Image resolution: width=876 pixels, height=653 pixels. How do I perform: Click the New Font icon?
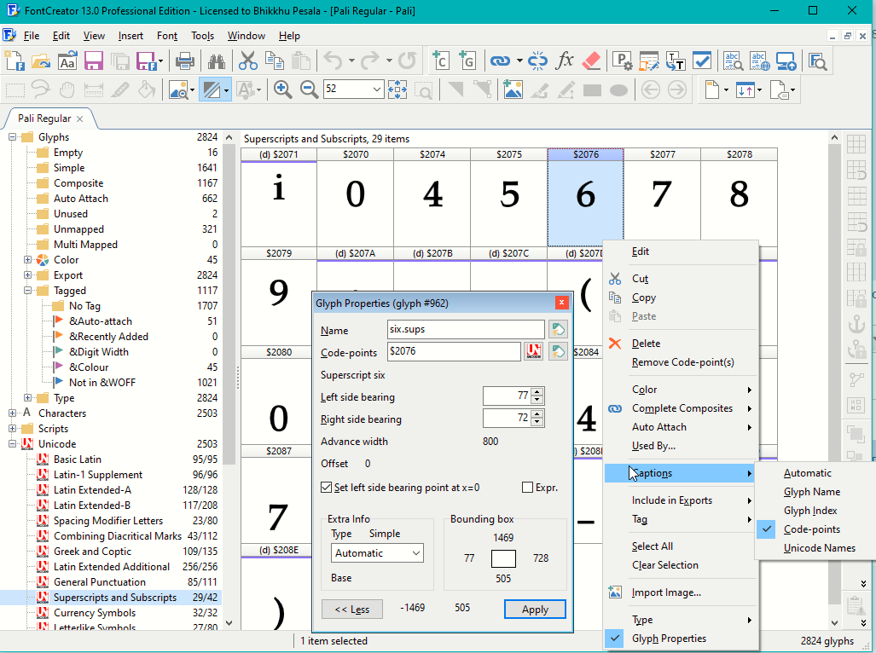[15, 61]
